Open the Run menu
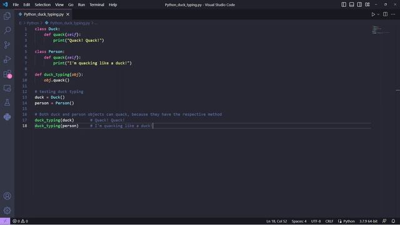 (81, 4)
